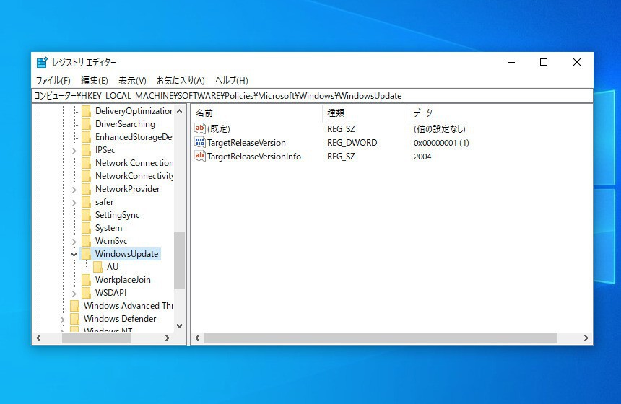Screen dimensions: 621x404
Task: Open the ヘルプ(H) menu
Action: tap(232, 81)
